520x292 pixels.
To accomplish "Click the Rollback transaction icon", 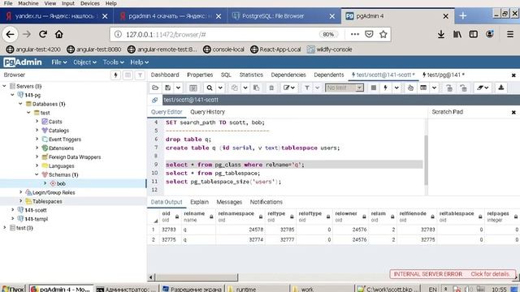I will 463,88.
